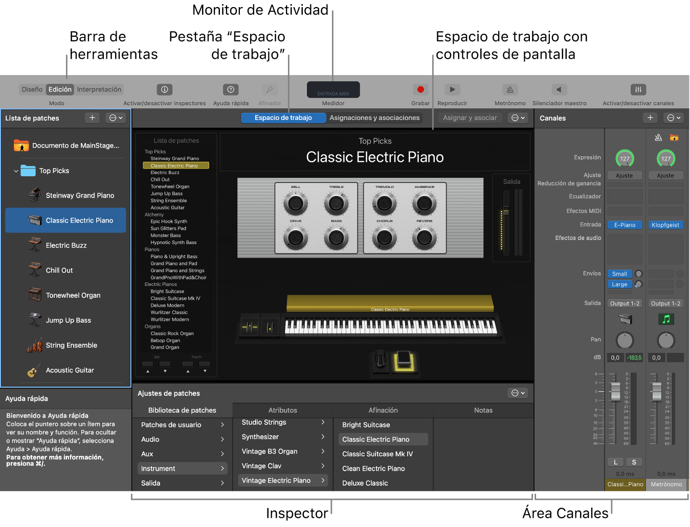Enable the Metrónomo in the toolbar
The height and width of the screenshot is (527, 690).
(x=509, y=89)
